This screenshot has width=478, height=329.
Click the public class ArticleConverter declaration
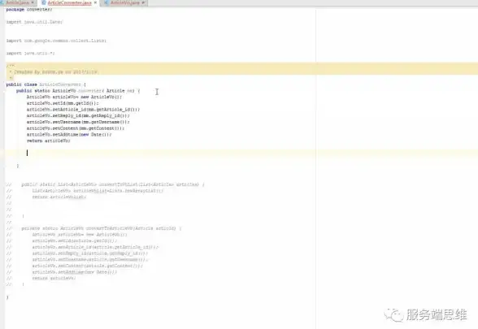click(x=46, y=84)
